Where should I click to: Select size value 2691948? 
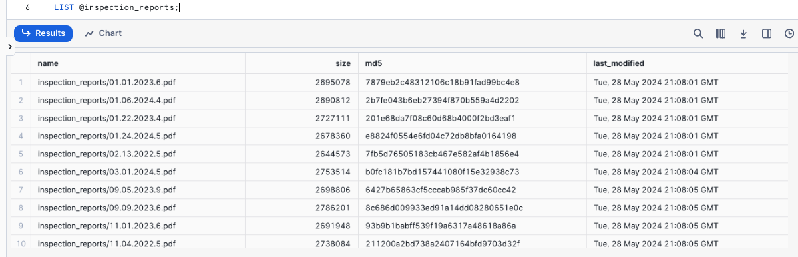click(301, 226)
